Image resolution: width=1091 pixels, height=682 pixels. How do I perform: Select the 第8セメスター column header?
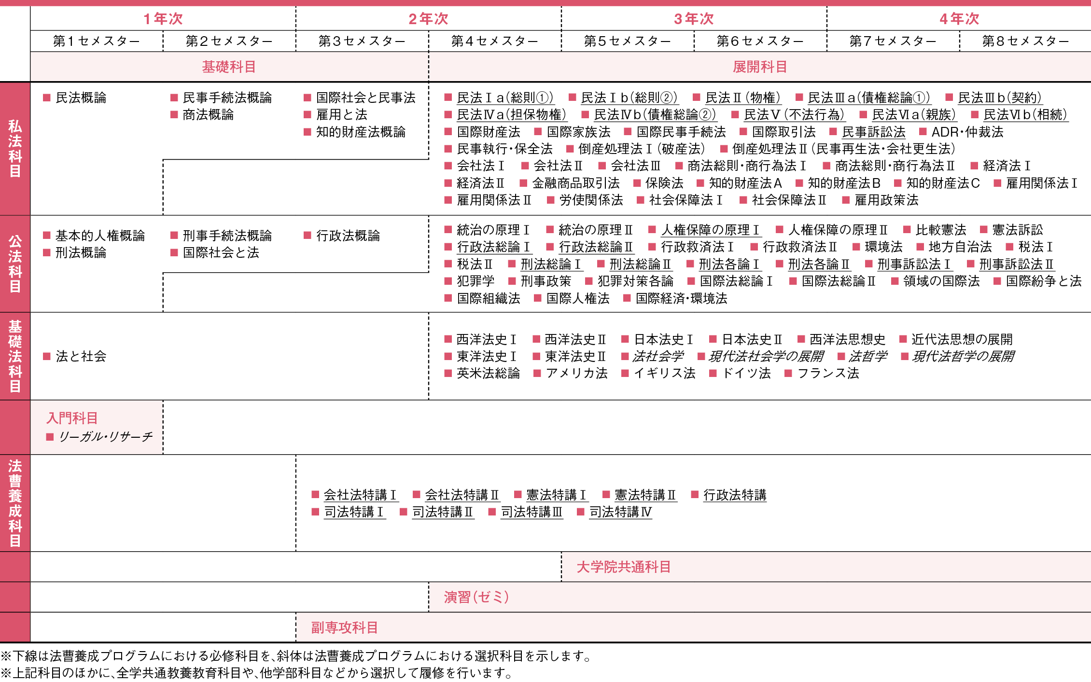[1026, 41]
